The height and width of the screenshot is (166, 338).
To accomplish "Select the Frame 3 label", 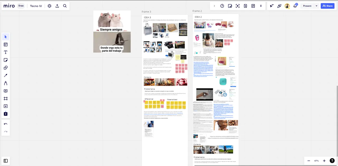I will (146, 12).
